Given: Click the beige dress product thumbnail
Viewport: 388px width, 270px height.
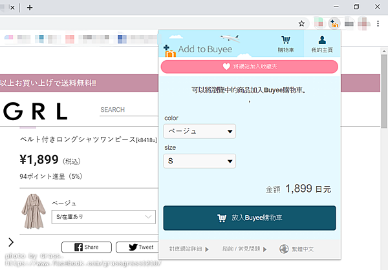Looking at the screenshot, I should (34, 211).
